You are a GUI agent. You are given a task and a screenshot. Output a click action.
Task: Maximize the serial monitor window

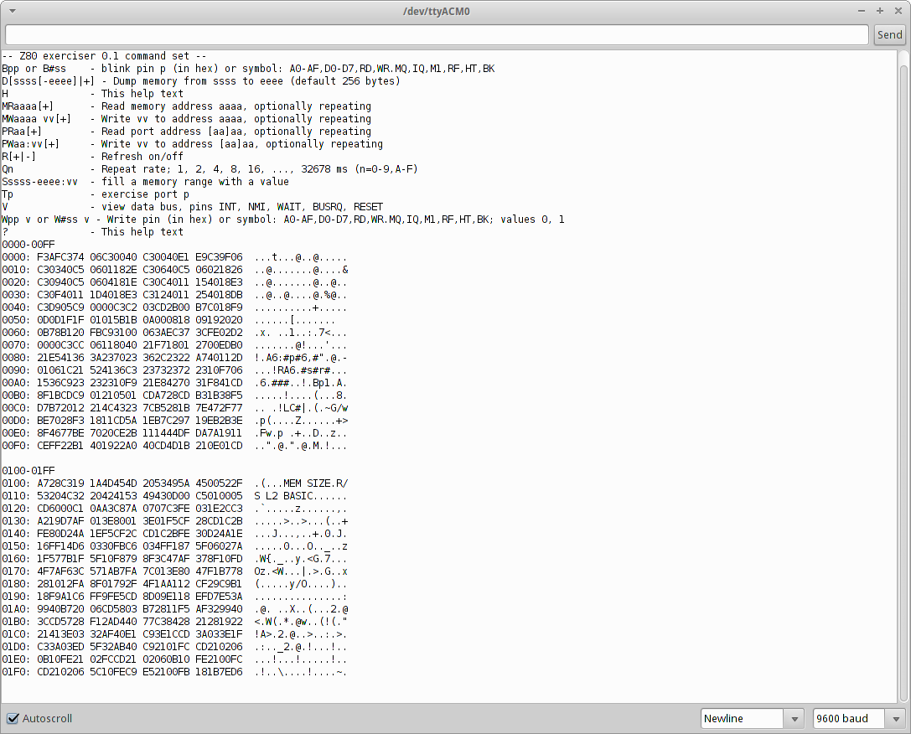(880, 11)
